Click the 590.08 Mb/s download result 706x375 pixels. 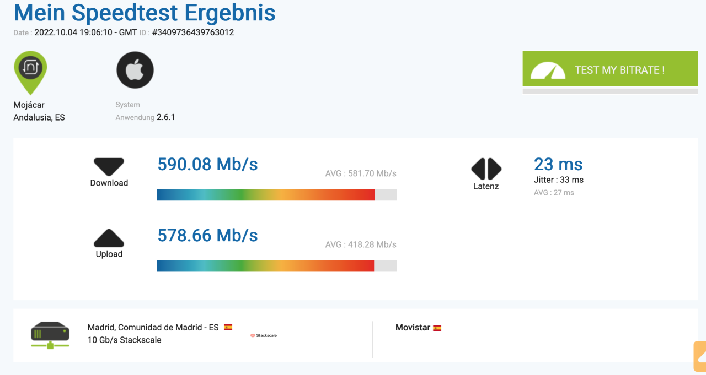click(x=207, y=164)
